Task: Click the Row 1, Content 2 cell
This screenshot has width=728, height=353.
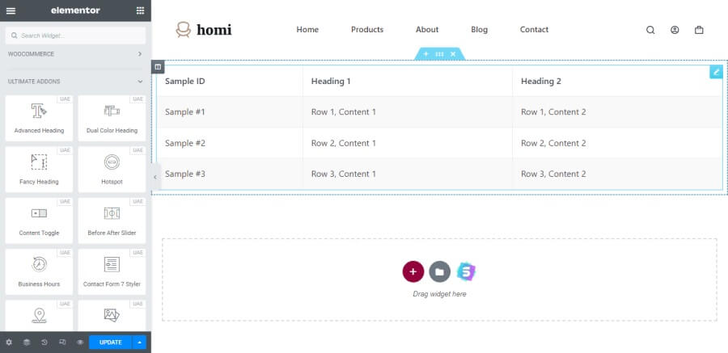Action: (x=617, y=111)
